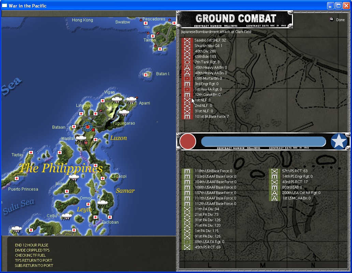The width and height of the screenshot is (352, 273).
Task: Click the Allied white star emblem
Action: pyautogui.click(x=339, y=142)
